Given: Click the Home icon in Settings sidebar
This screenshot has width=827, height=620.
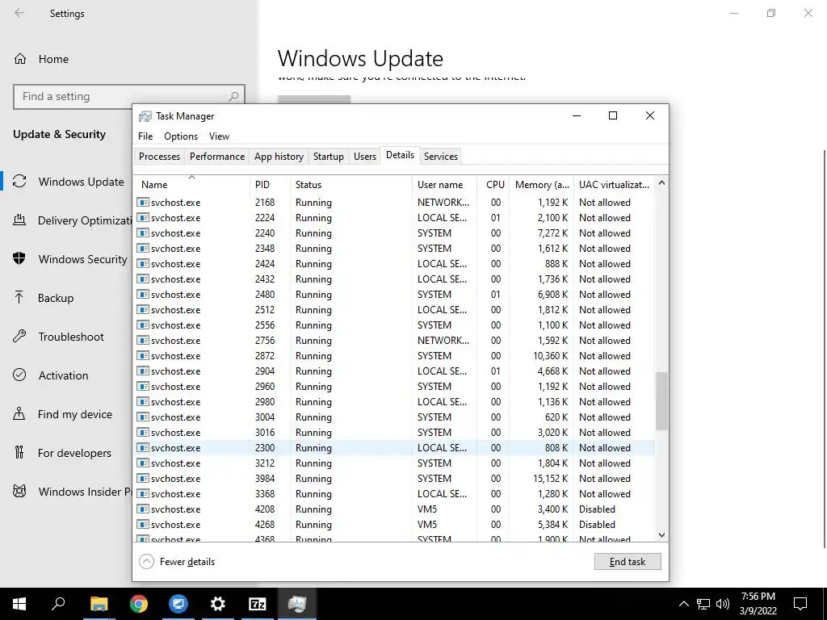Looking at the screenshot, I should click(20, 58).
